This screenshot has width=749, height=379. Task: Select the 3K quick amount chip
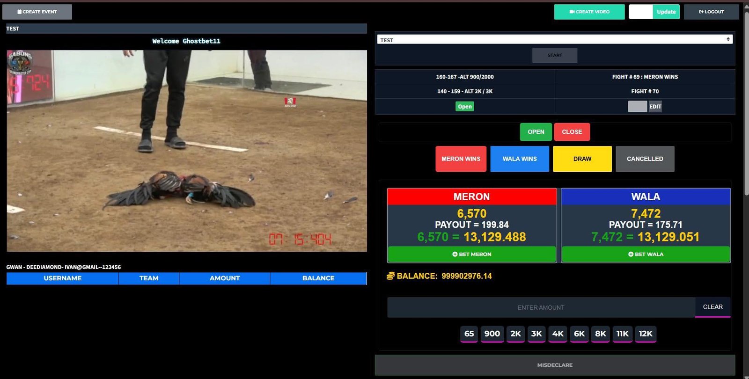[536, 334]
